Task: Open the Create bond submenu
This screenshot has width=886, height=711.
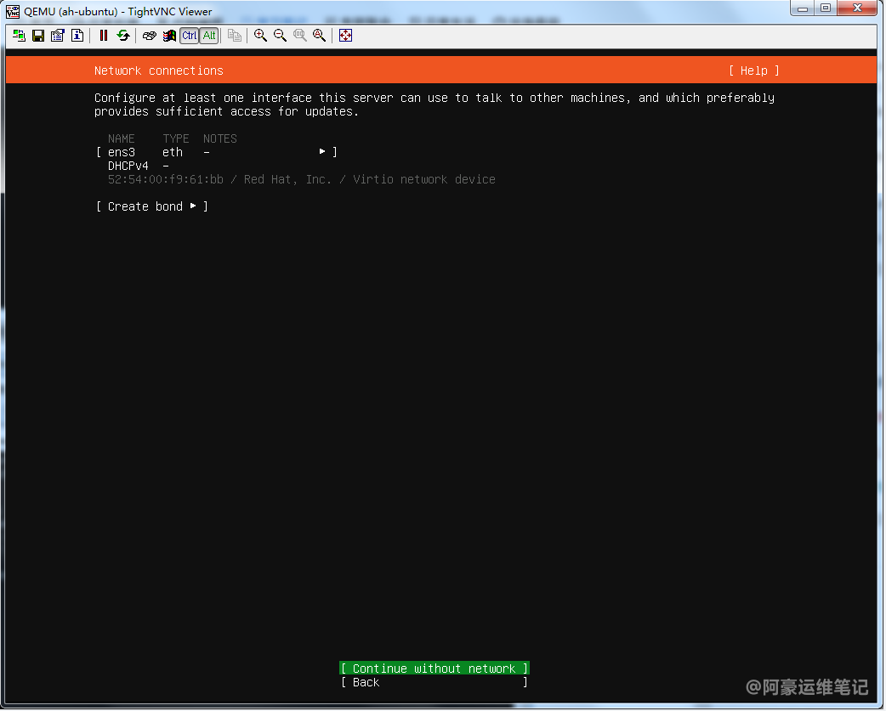Action: pos(151,206)
